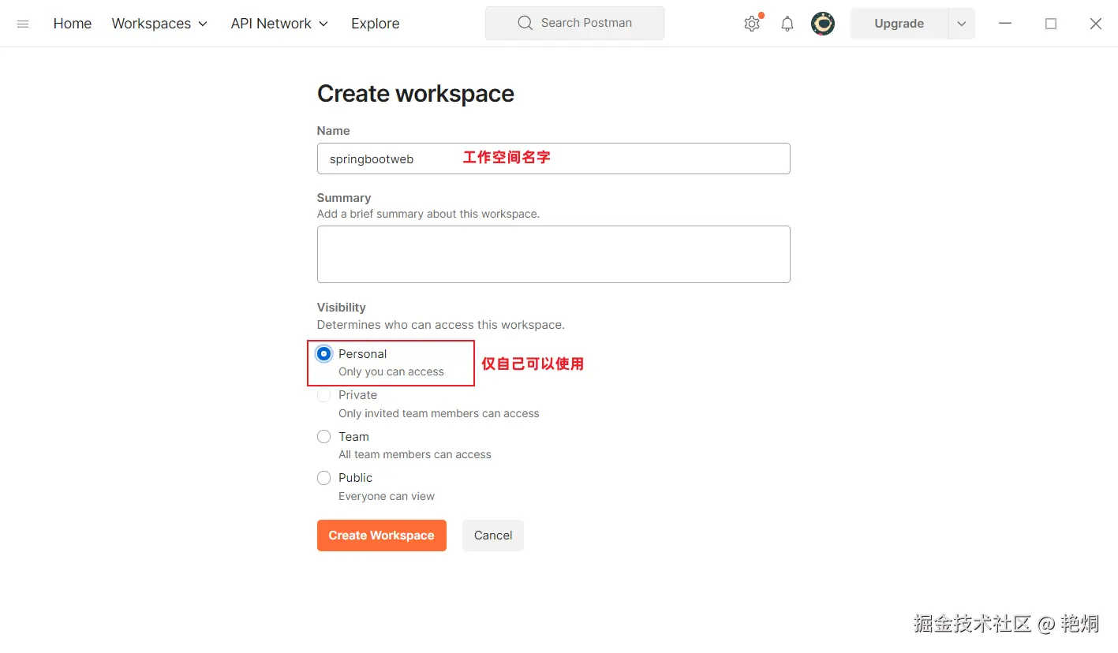Select the Private visibility option
1118x653 pixels.
(x=323, y=395)
